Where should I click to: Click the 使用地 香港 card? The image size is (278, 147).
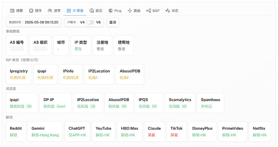[x=124, y=46]
